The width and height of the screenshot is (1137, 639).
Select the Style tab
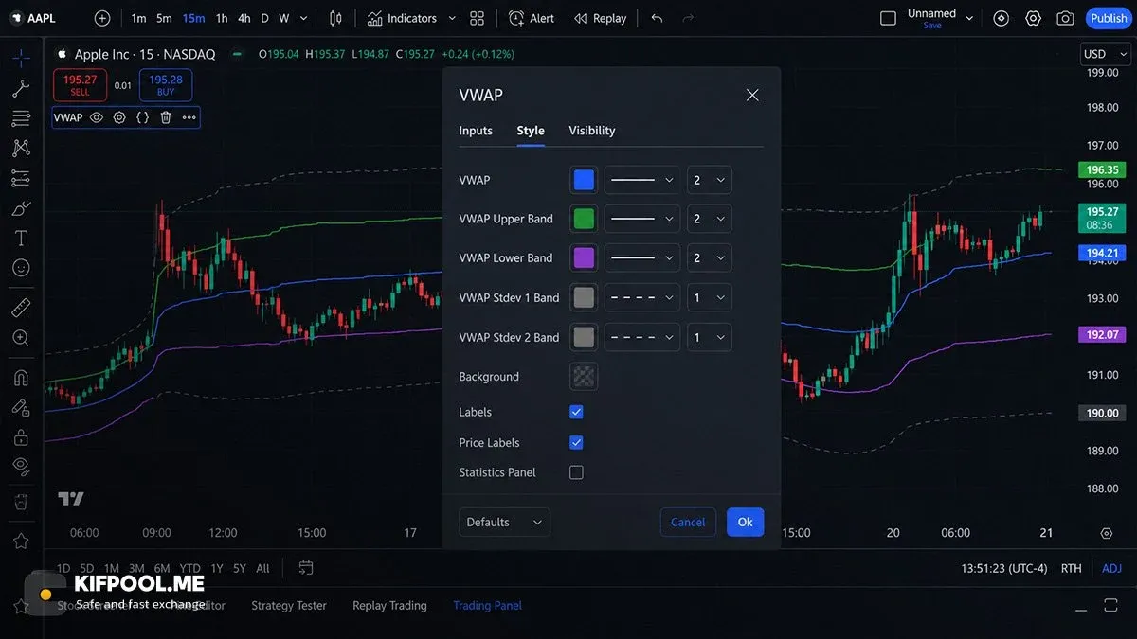click(x=531, y=131)
